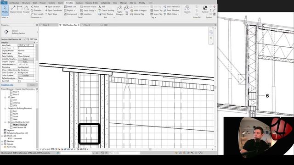Select the Tread Number tool
The width and height of the screenshot is (294, 165).
pos(171,10)
